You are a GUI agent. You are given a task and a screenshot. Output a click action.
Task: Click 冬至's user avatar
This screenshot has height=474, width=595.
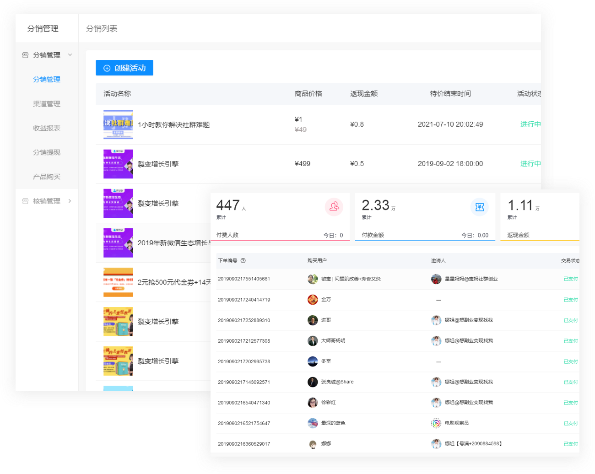coord(313,361)
